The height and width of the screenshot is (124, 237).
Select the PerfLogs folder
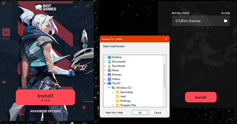(x=125, y=101)
